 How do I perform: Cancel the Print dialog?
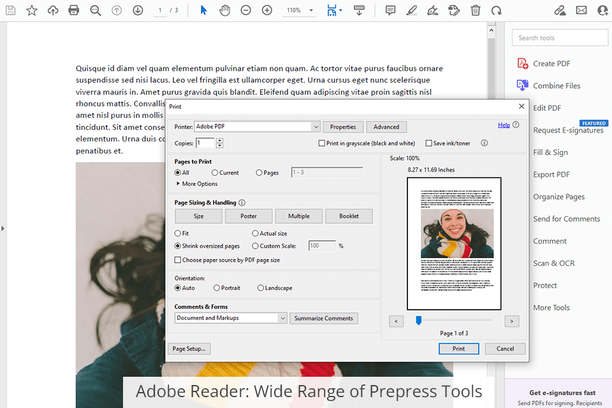point(505,349)
